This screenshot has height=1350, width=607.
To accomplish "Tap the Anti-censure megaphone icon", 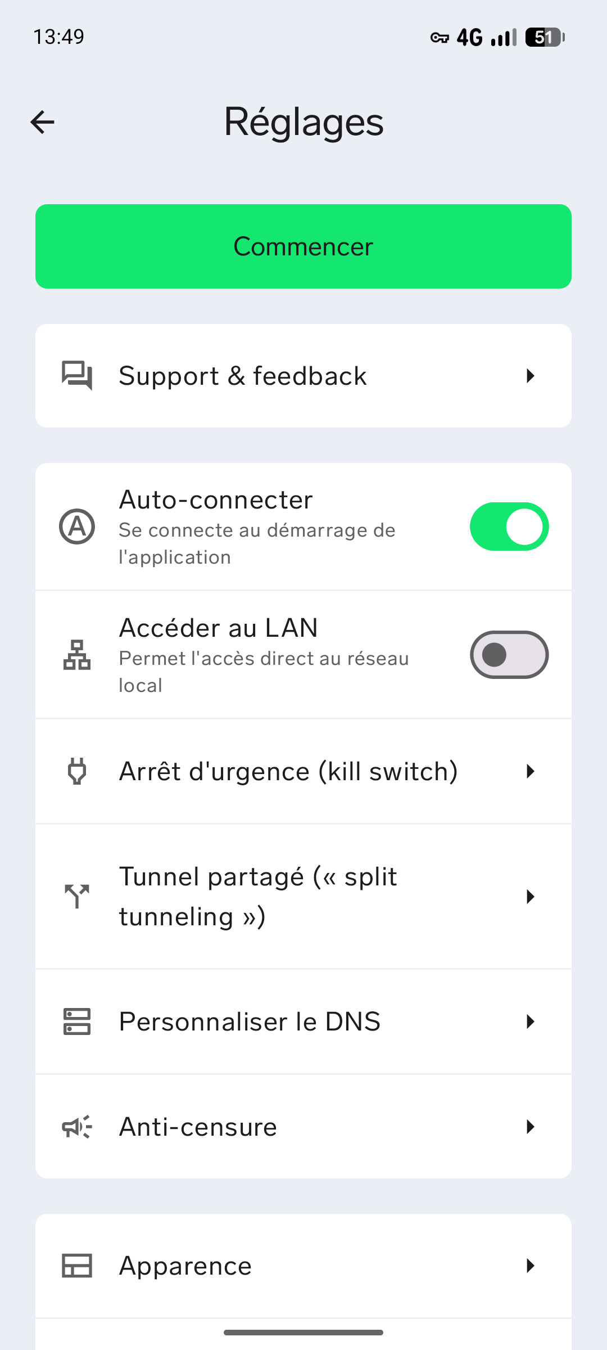I will tap(77, 1127).
